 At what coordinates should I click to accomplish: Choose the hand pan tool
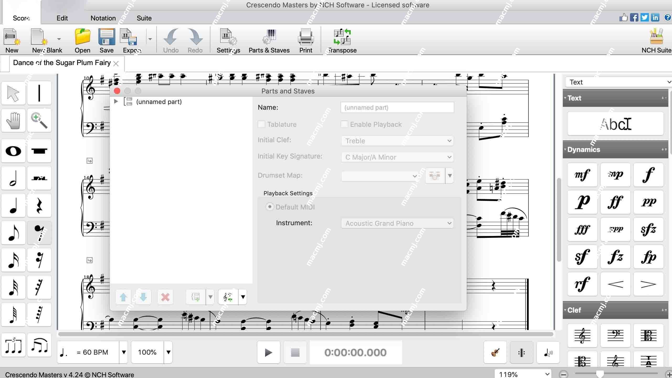[13, 120]
